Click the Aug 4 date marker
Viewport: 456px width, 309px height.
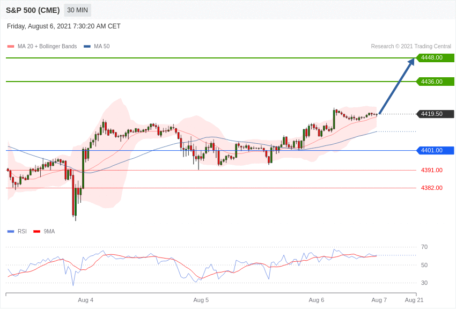click(x=85, y=300)
